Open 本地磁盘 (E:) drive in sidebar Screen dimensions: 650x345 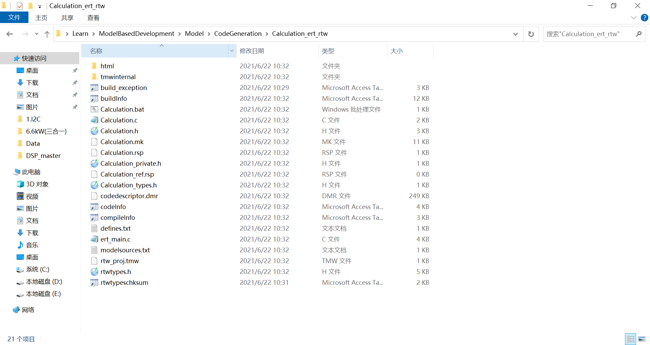coord(43,294)
